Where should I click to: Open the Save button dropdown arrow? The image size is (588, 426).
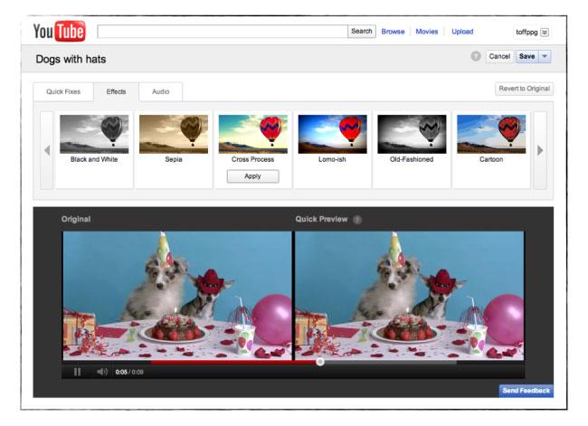(545, 56)
